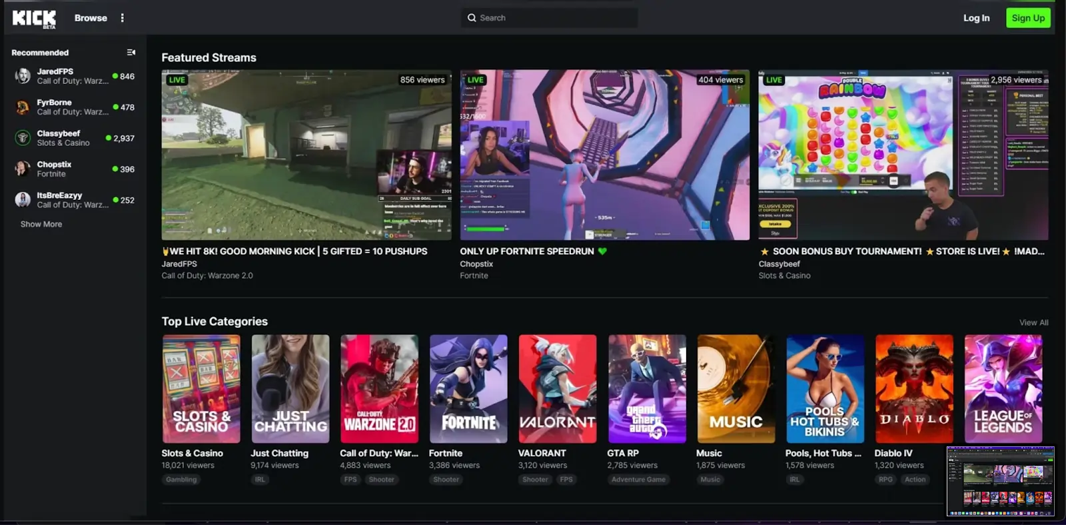Open 'SOON BONUS BUY TOURNAMENT' stream title

coord(903,251)
